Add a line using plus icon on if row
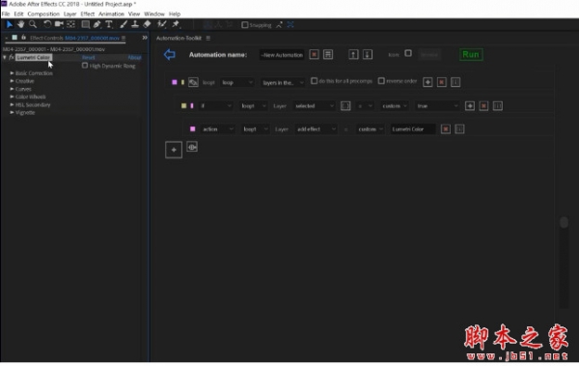The height and width of the screenshot is (366, 579). pyautogui.click(x=470, y=106)
